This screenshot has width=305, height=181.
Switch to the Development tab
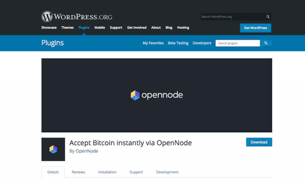[x=167, y=172]
